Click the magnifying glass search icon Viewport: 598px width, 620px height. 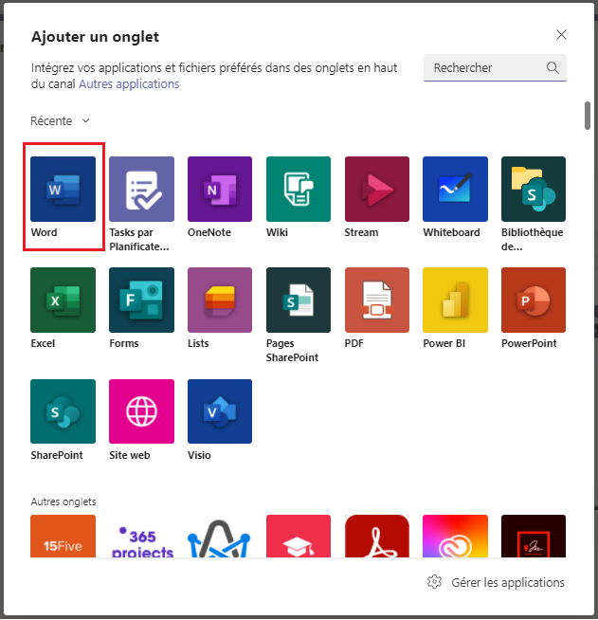coord(553,67)
